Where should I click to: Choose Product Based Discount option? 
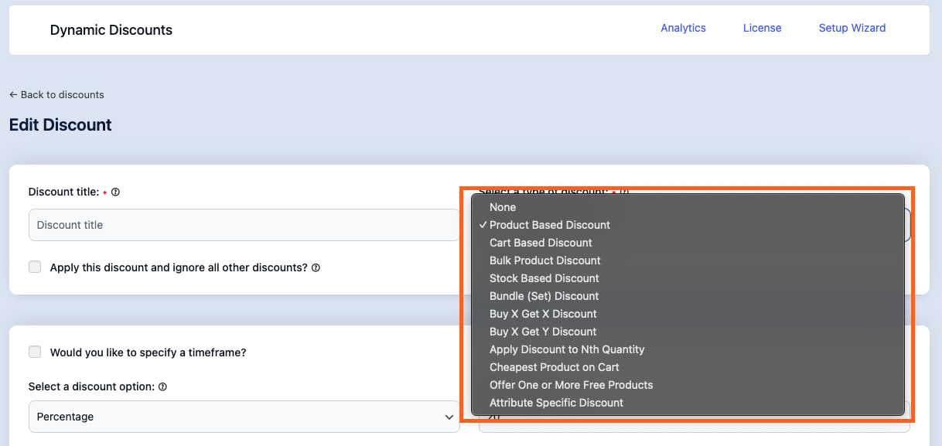click(x=549, y=225)
